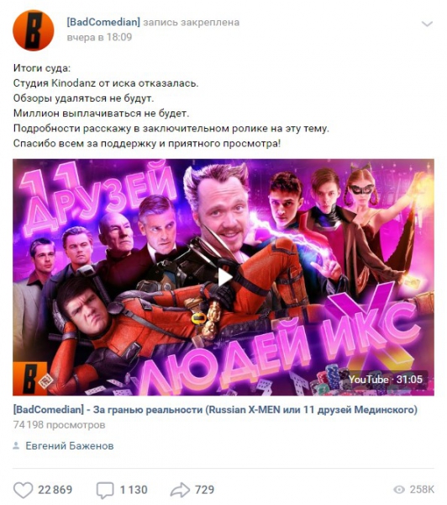Click the comment count 1 130

(x=134, y=490)
